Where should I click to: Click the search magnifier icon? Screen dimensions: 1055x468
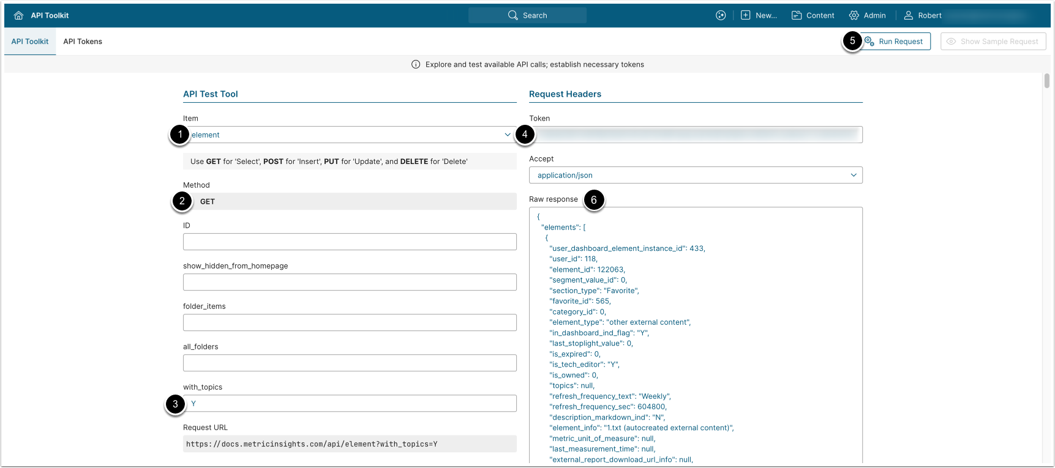(513, 15)
